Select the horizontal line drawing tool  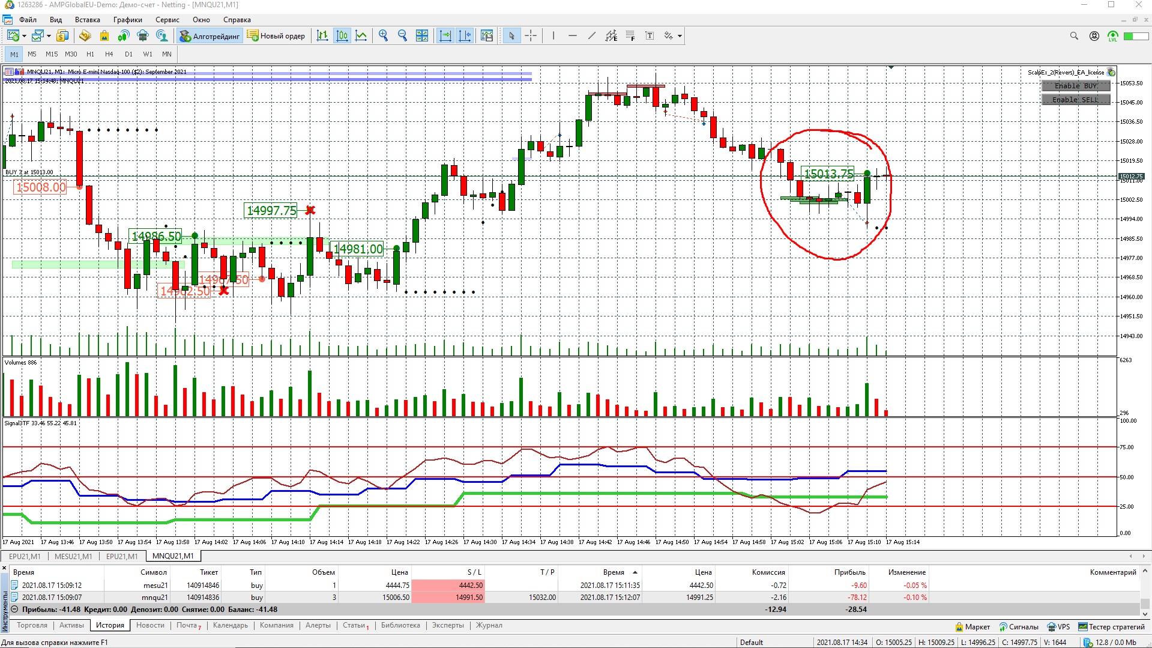coord(572,36)
